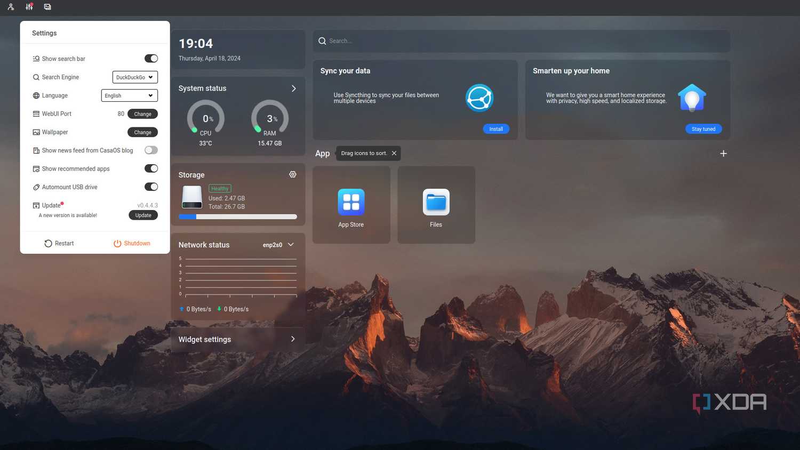The height and width of the screenshot is (450, 800).
Task: Enable Show news feed from CasaOS blog
Action: point(151,150)
